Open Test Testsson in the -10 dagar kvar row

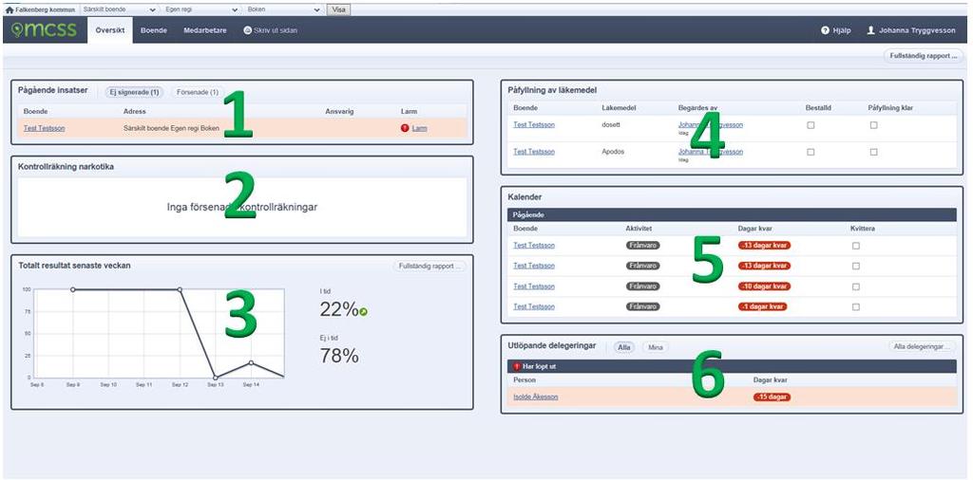coord(534,286)
